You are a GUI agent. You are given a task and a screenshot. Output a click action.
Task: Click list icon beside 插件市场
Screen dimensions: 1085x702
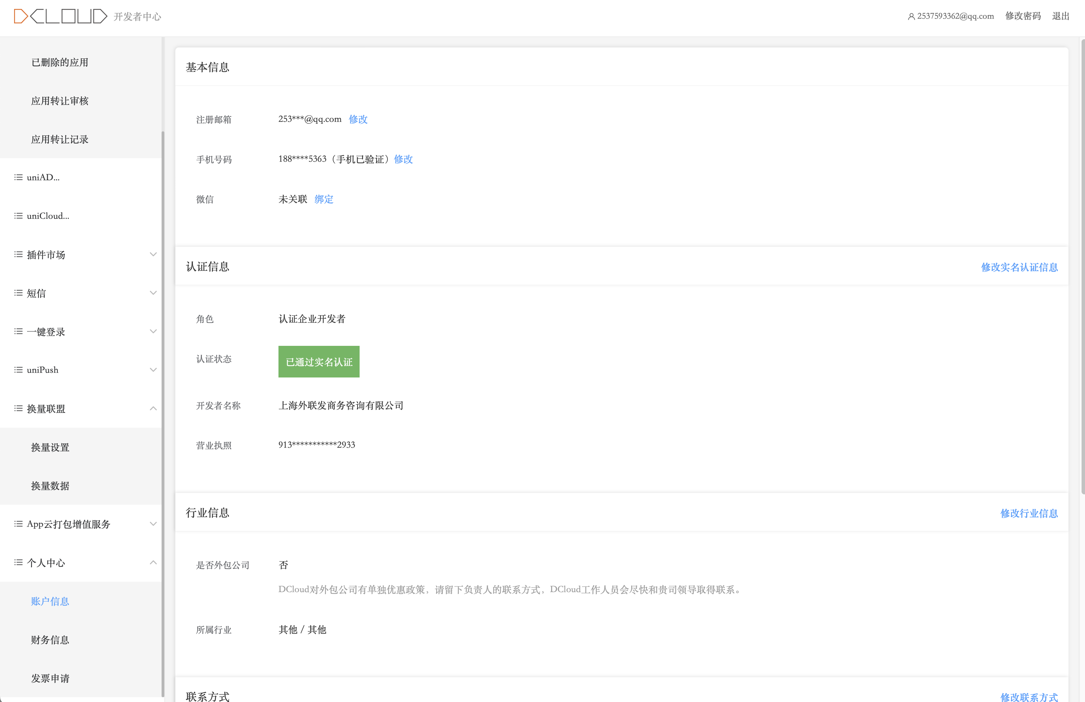pos(18,254)
